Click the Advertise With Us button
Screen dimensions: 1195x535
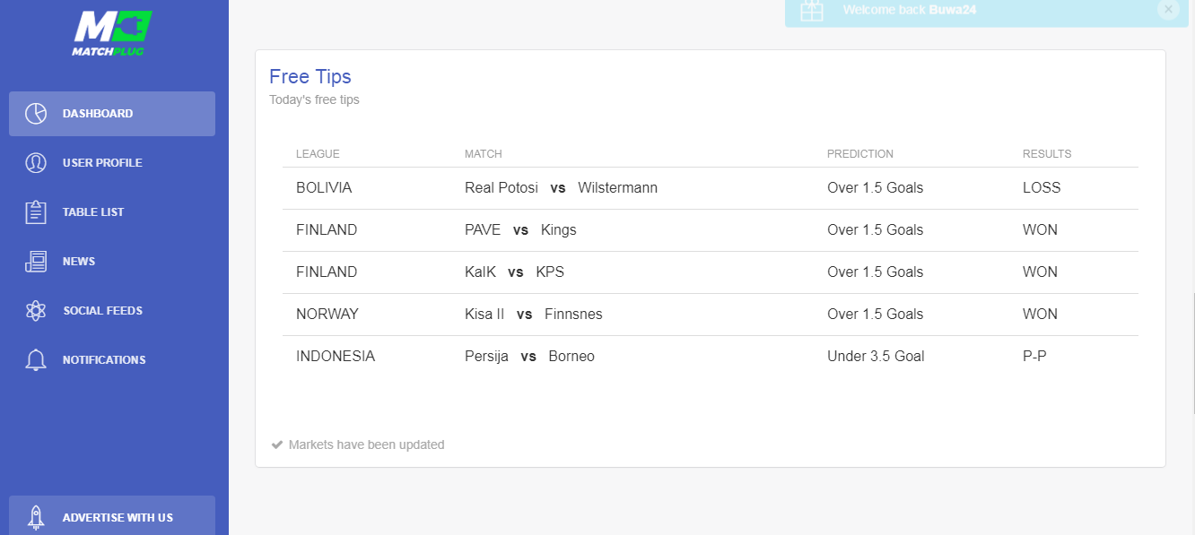tap(112, 516)
